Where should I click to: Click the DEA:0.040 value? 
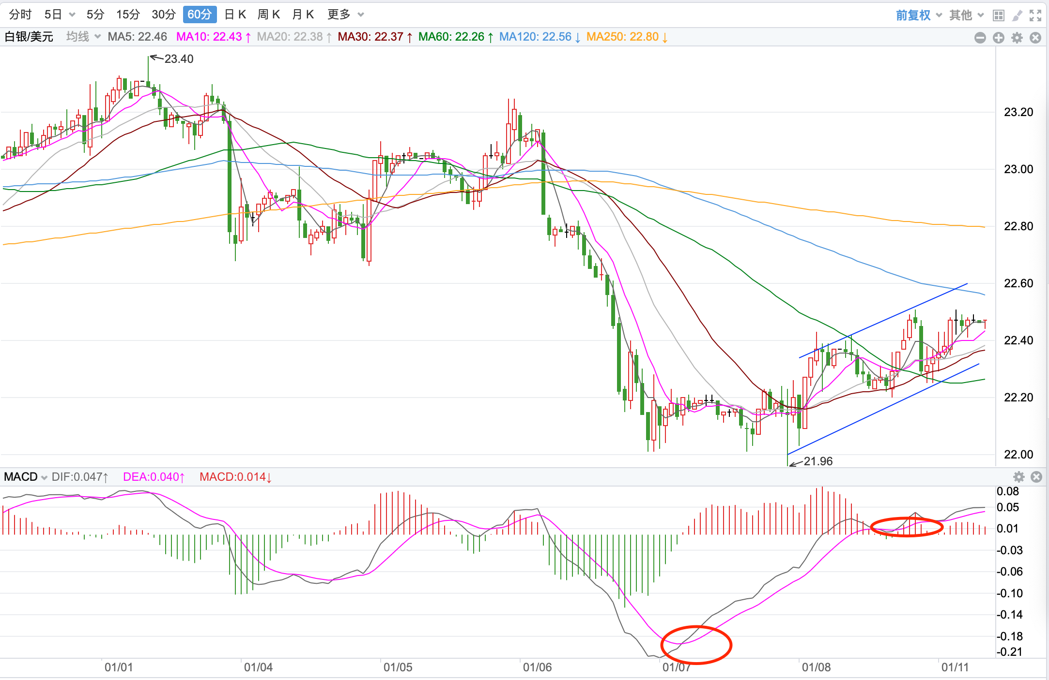tap(154, 477)
